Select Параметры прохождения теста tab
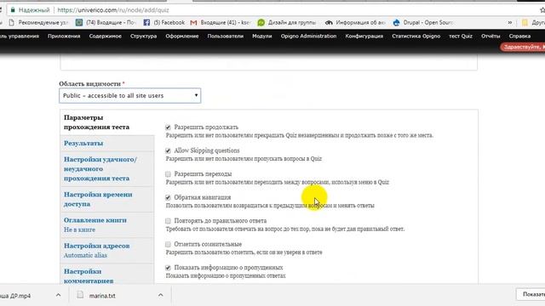This screenshot has width=545, height=306. click(x=107, y=122)
